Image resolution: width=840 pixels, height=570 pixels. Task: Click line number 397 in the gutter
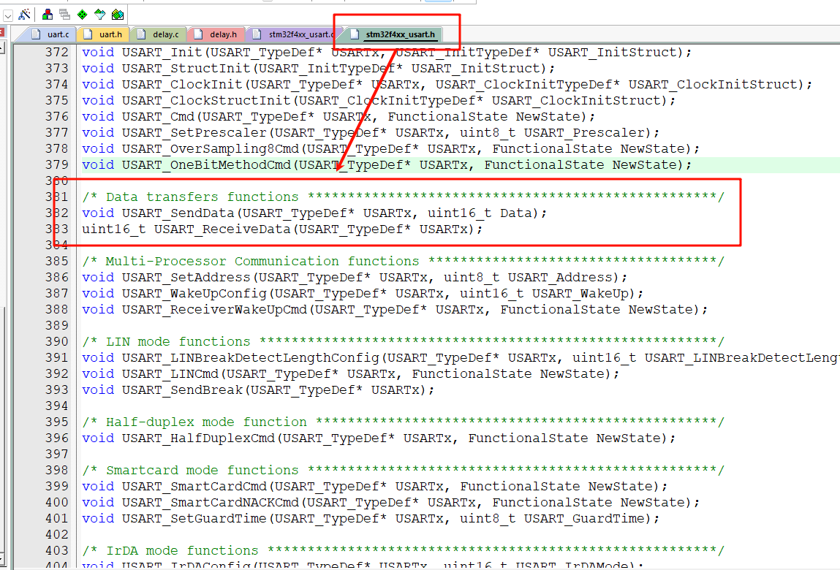57,455
